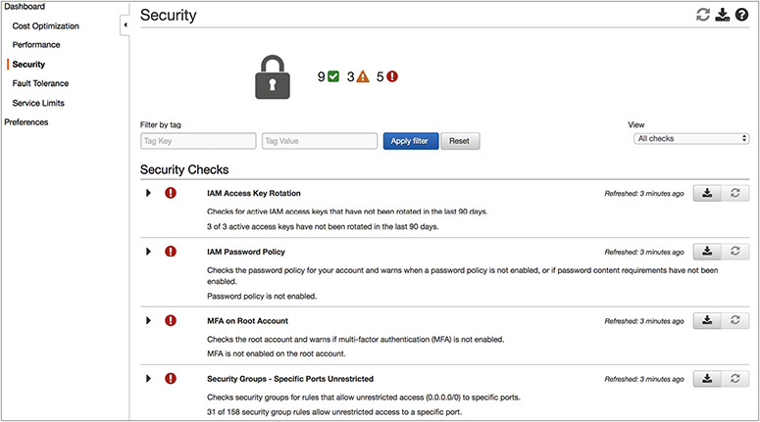Open the help question mark icon

click(x=741, y=16)
